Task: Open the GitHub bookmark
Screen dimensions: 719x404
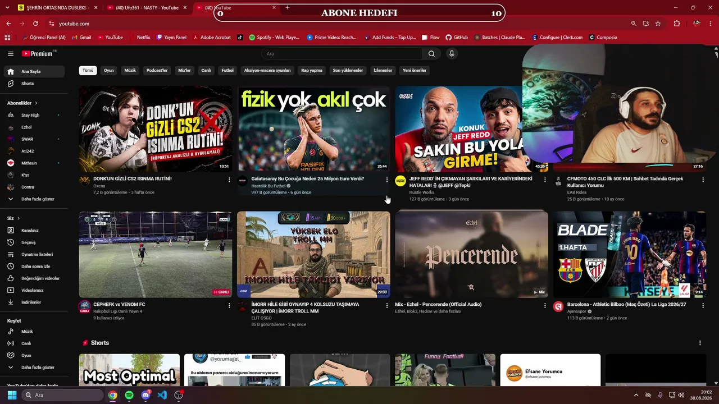Action: click(x=457, y=38)
